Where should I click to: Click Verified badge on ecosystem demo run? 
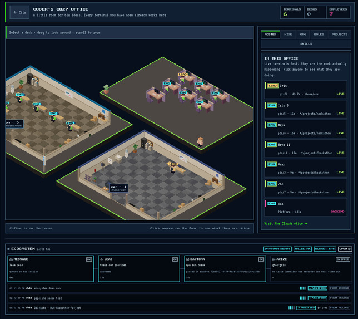[x=317, y=288]
